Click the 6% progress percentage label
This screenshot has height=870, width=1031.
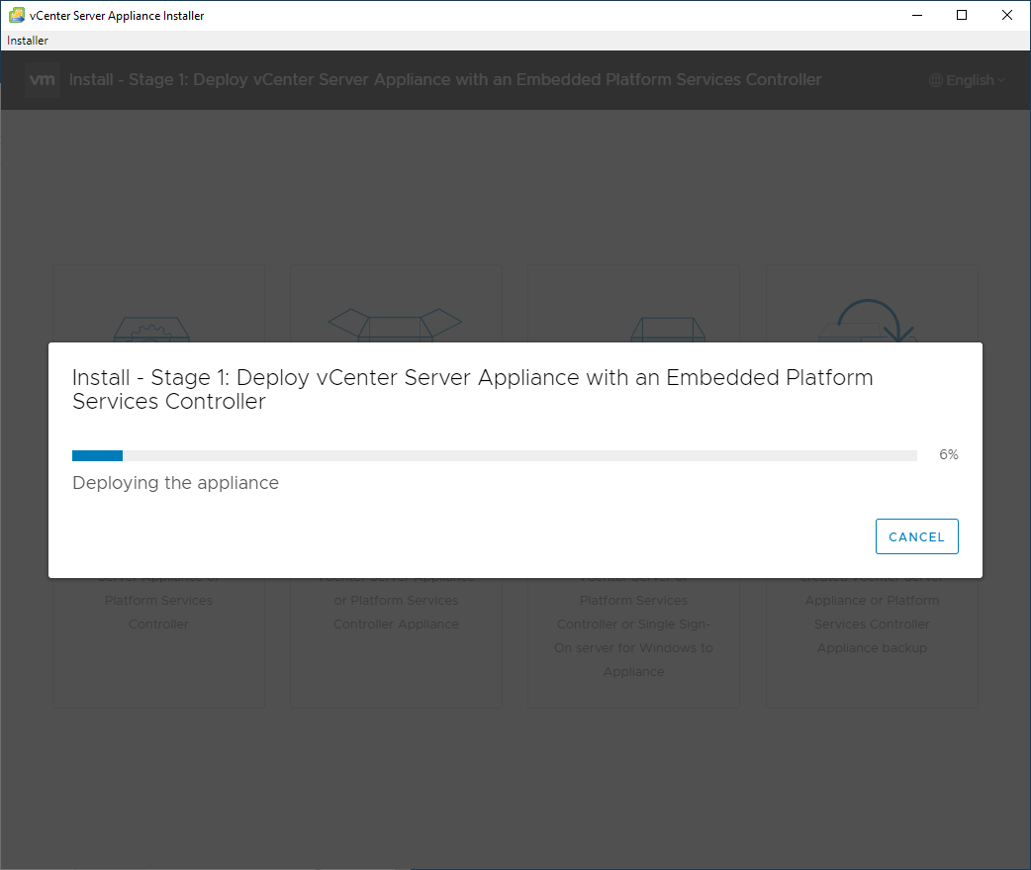click(x=948, y=455)
